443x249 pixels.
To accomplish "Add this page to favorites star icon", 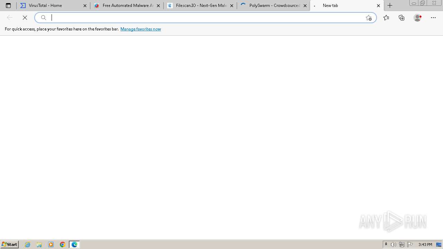I will tap(369, 18).
